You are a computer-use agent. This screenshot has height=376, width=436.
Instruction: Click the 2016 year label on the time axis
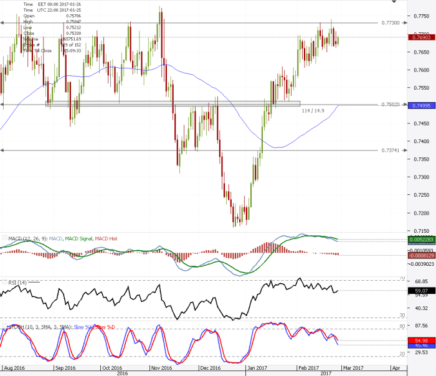[122, 374]
